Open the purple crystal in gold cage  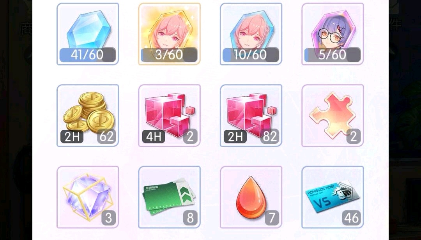click(88, 197)
